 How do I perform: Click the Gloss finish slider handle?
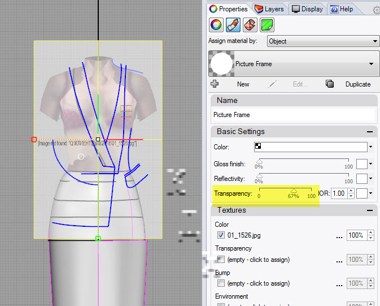point(259,161)
